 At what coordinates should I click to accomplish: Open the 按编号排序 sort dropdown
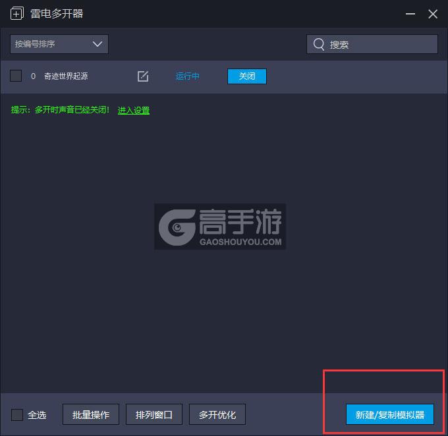click(x=59, y=44)
